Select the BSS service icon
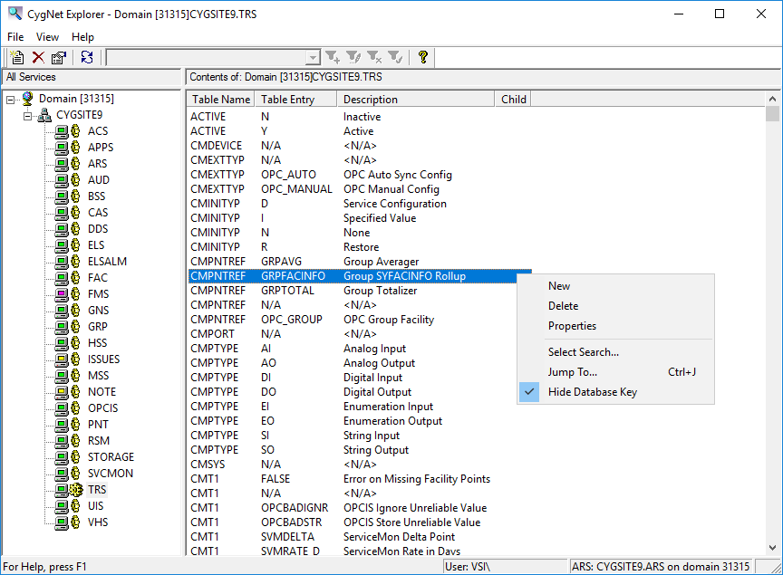This screenshot has width=783, height=575. (67, 196)
